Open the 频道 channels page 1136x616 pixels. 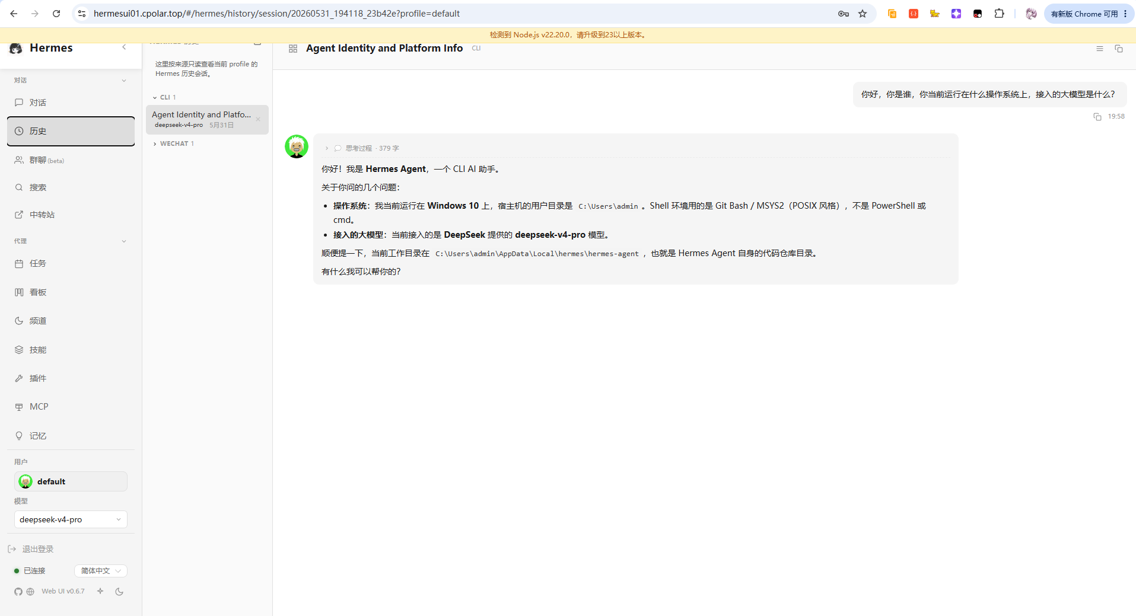point(71,321)
